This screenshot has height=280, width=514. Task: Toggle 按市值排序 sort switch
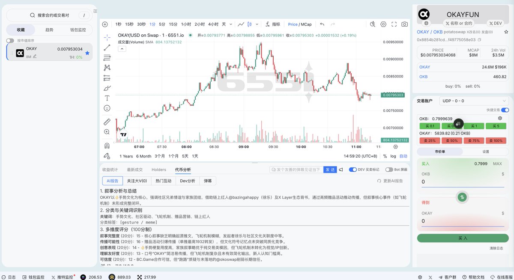10,41
